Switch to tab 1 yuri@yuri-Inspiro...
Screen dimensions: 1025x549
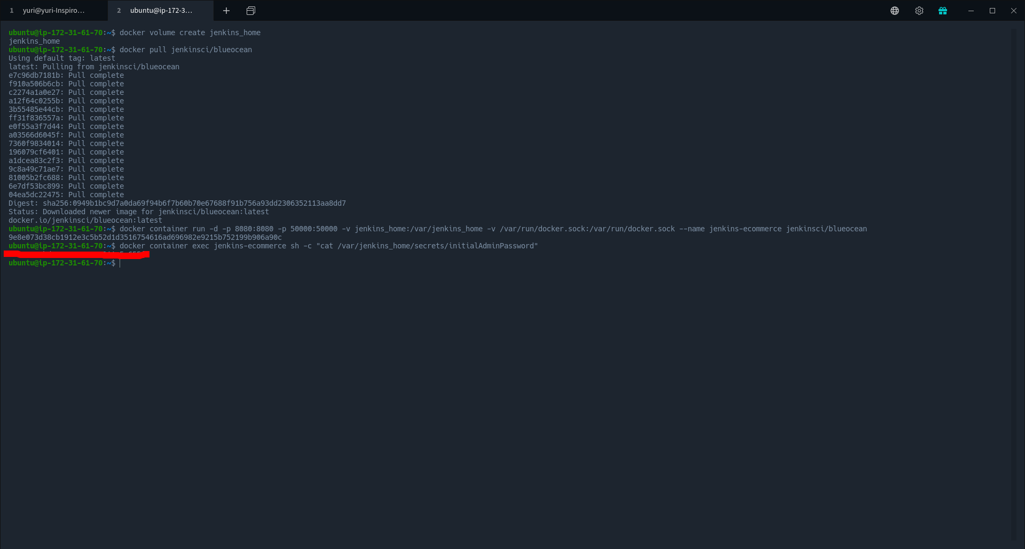tap(53, 11)
